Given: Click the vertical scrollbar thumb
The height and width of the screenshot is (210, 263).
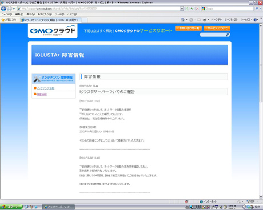Looking at the screenshot, I should tap(261, 64).
